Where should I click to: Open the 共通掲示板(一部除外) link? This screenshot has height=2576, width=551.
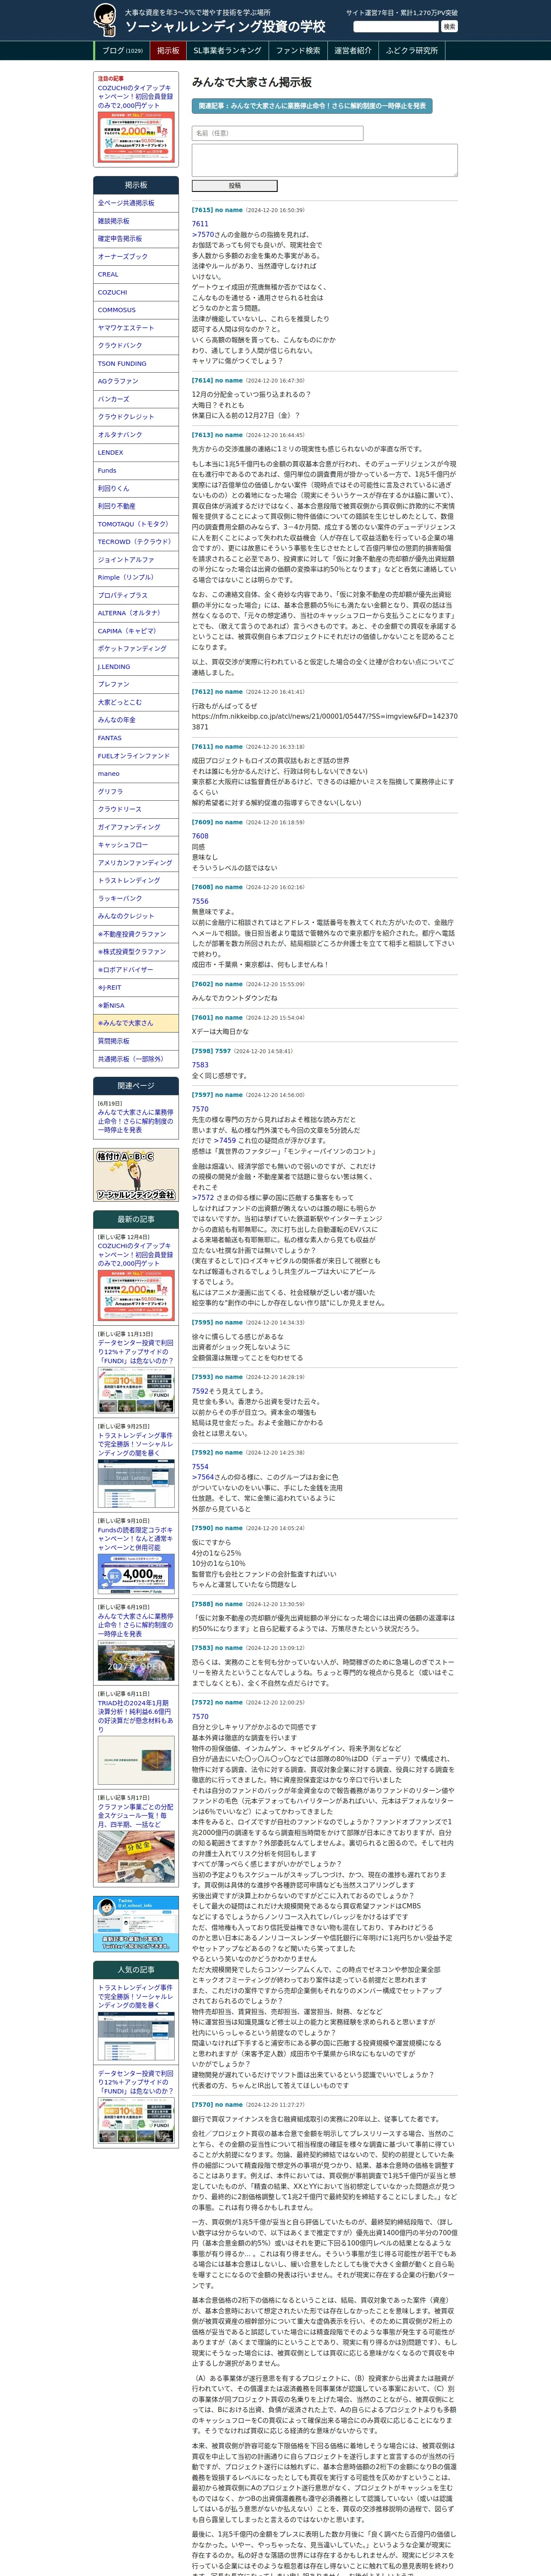click(136, 1059)
